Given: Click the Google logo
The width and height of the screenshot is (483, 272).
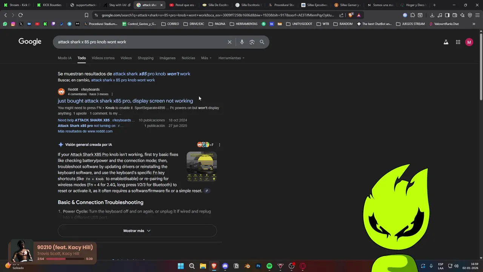Looking at the screenshot, I should point(30,42).
